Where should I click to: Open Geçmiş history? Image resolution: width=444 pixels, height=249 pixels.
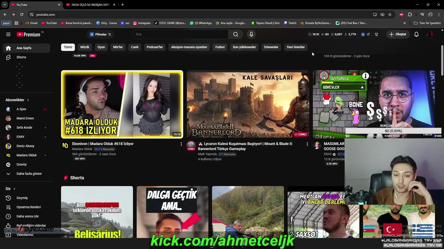26,198
